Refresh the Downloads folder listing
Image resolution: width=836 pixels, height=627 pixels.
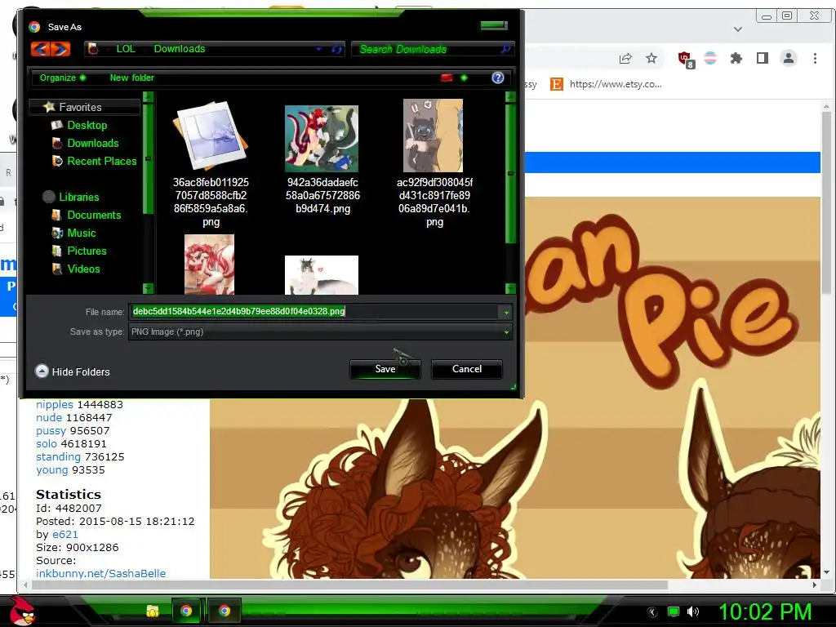[x=336, y=49]
